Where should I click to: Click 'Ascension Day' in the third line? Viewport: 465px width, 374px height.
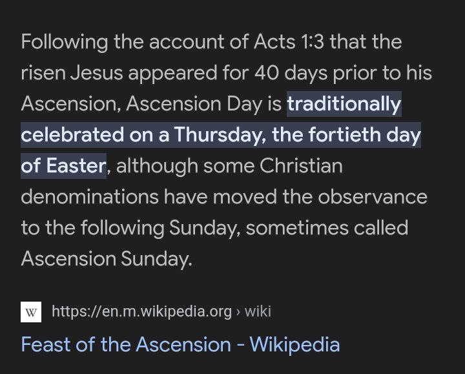coord(194,104)
